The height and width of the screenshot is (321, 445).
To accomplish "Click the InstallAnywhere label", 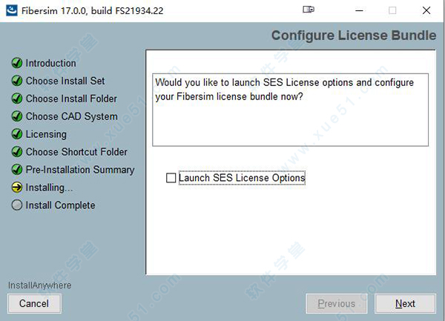I will coord(40,285).
